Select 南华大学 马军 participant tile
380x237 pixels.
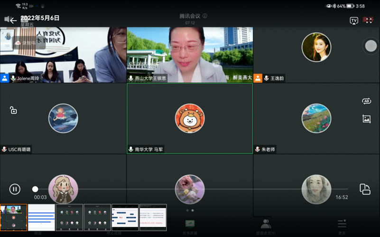[190, 118]
